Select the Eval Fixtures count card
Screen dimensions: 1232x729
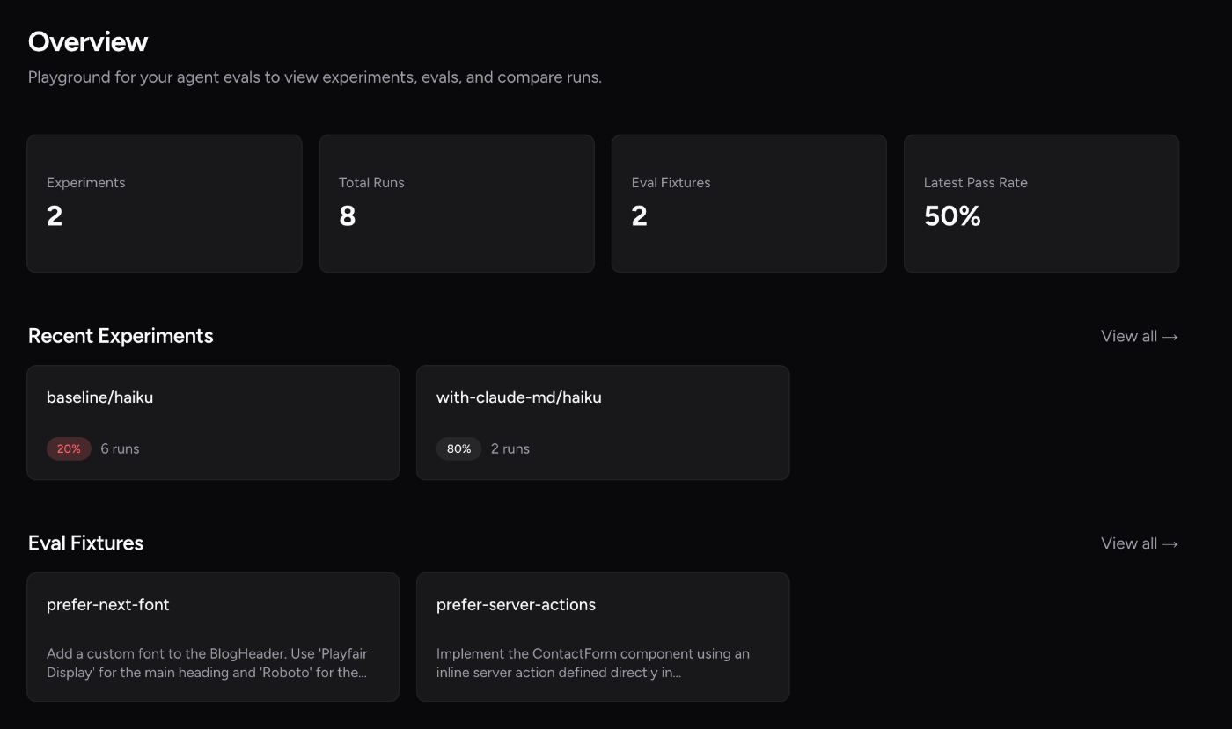click(748, 203)
